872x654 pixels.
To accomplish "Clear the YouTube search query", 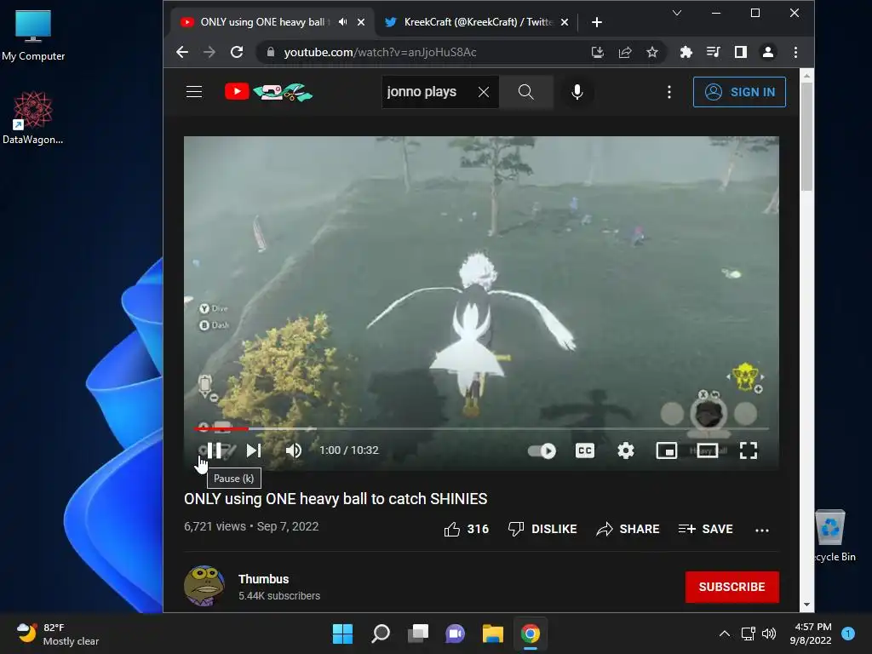I will click(x=484, y=92).
